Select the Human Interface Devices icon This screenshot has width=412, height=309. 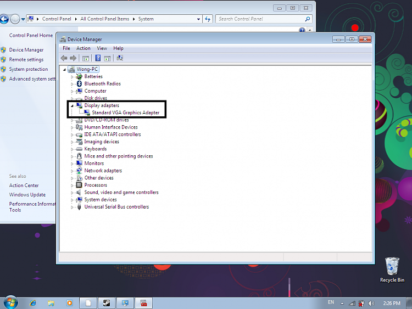(79, 127)
